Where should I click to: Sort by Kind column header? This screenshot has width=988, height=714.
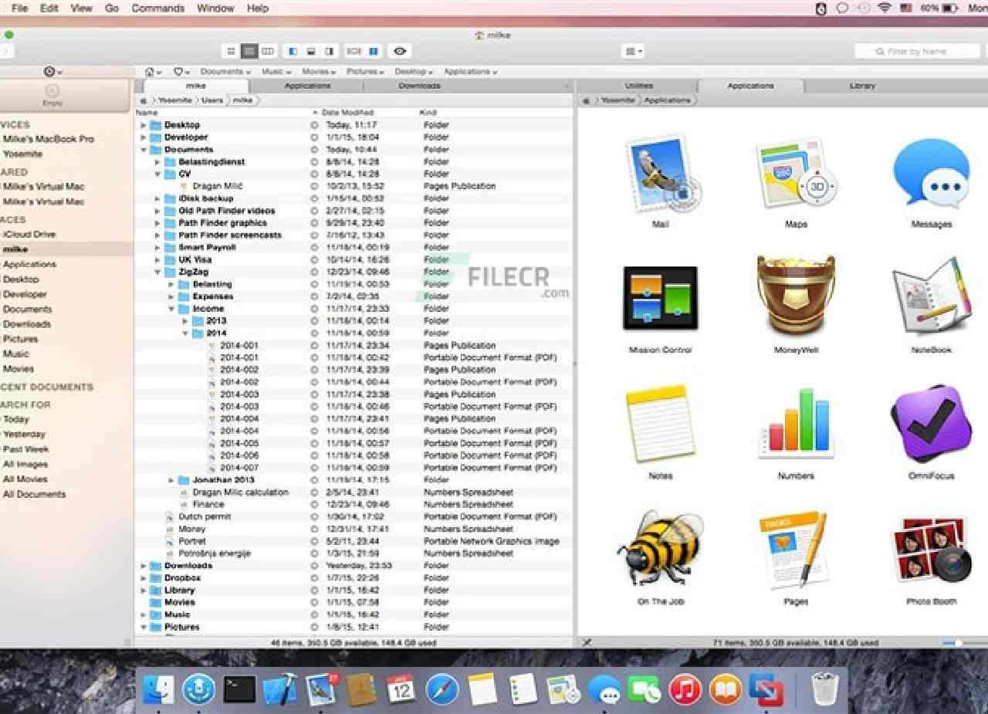pos(428,113)
